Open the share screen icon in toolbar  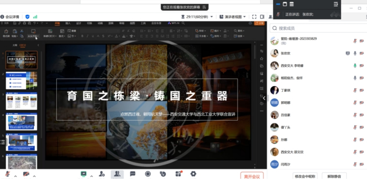coord(83,174)
